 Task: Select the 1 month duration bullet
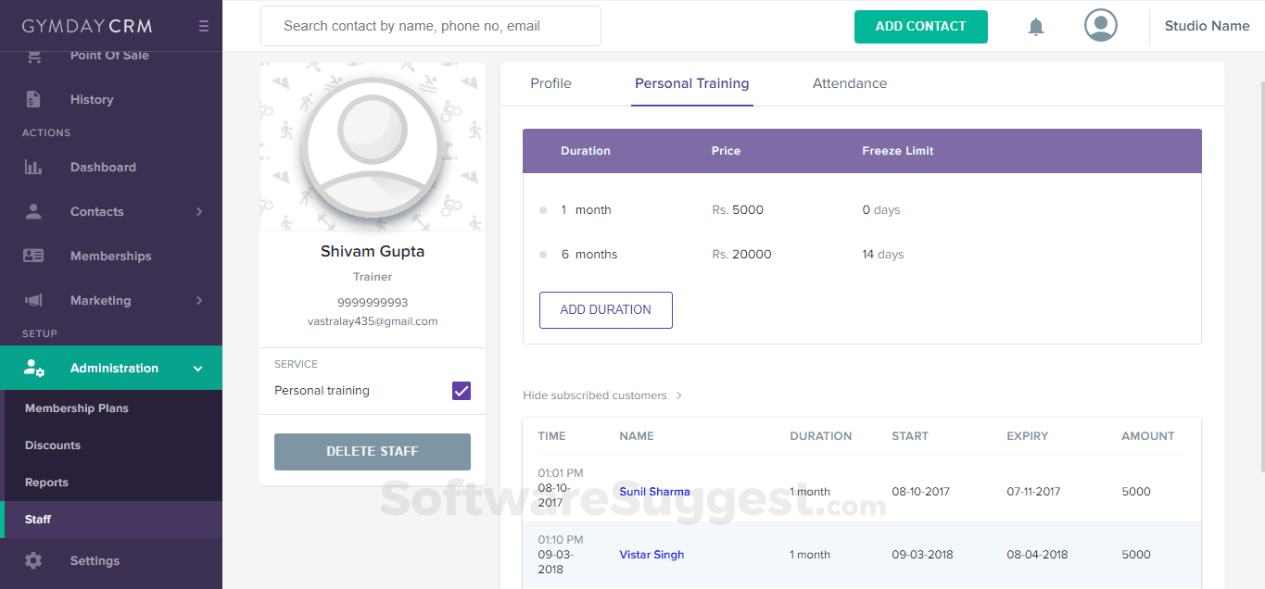(543, 210)
